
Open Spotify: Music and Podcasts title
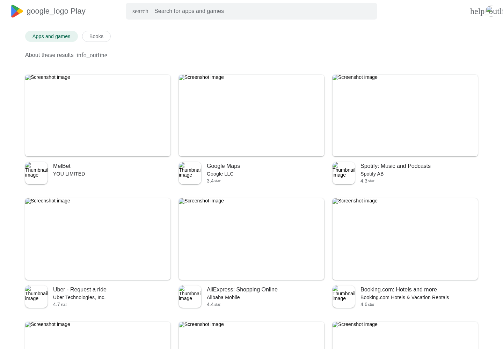tap(395, 166)
